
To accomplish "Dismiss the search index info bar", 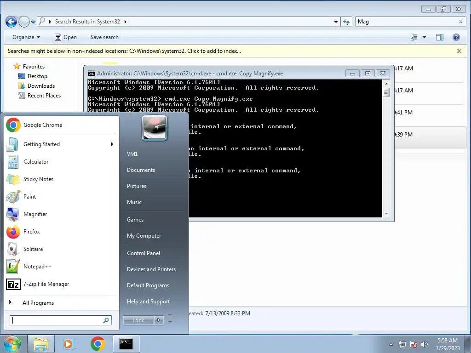I will pos(459,51).
